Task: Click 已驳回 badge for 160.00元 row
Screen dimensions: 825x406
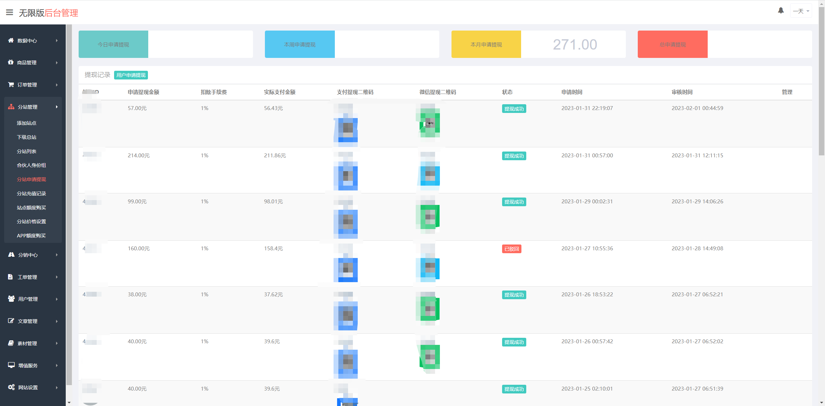Action: (x=511, y=249)
